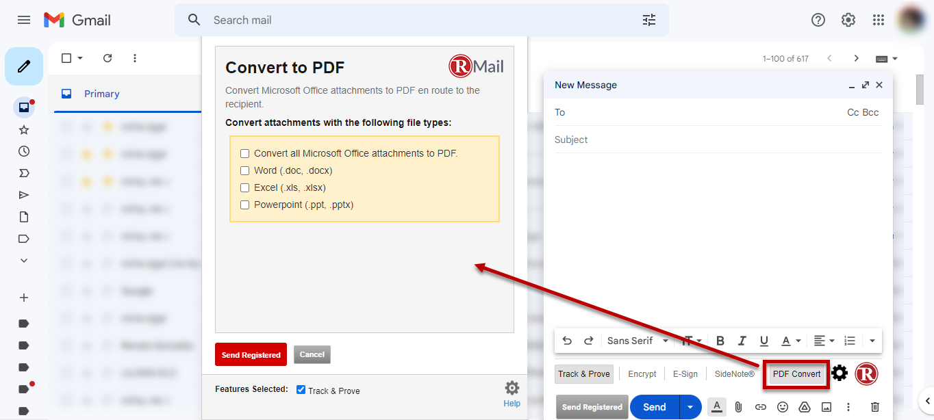Open Gmail Settings gear in header
Viewport: 934px width, 420px height.
[x=848, y=20]
